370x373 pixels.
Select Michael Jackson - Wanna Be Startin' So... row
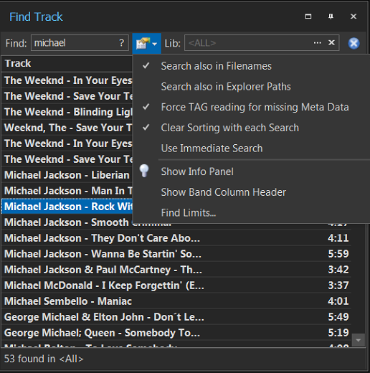click(x=176, y=254)
